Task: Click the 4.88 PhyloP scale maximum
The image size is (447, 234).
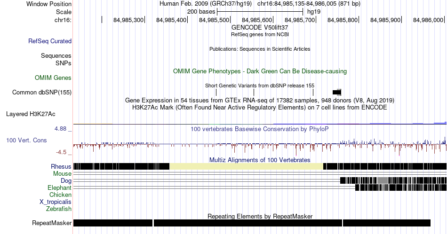Action: pos(60,129)
